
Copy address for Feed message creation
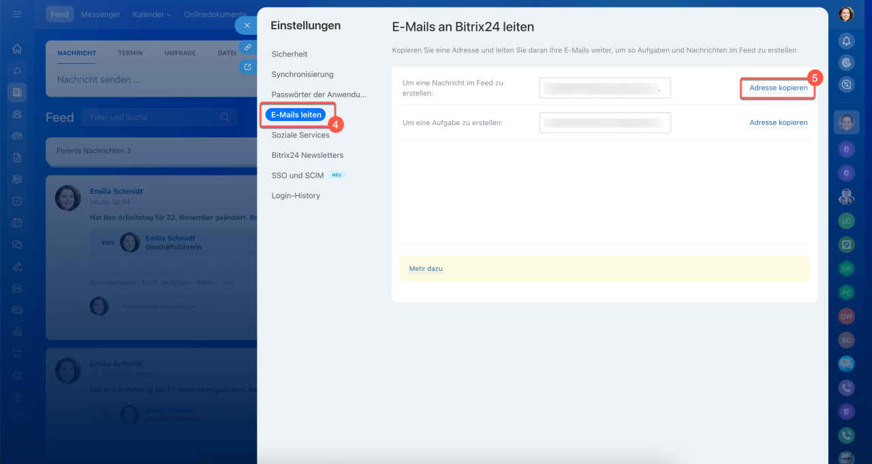779,88
